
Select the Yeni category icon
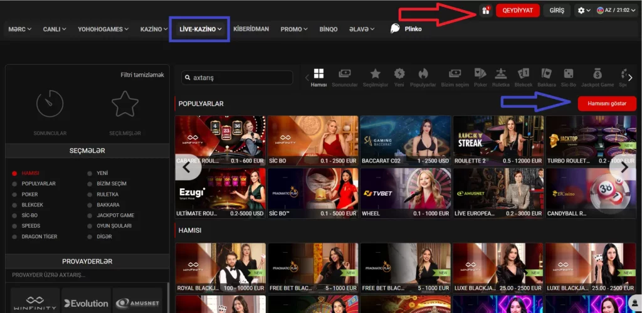click(399, 74)
